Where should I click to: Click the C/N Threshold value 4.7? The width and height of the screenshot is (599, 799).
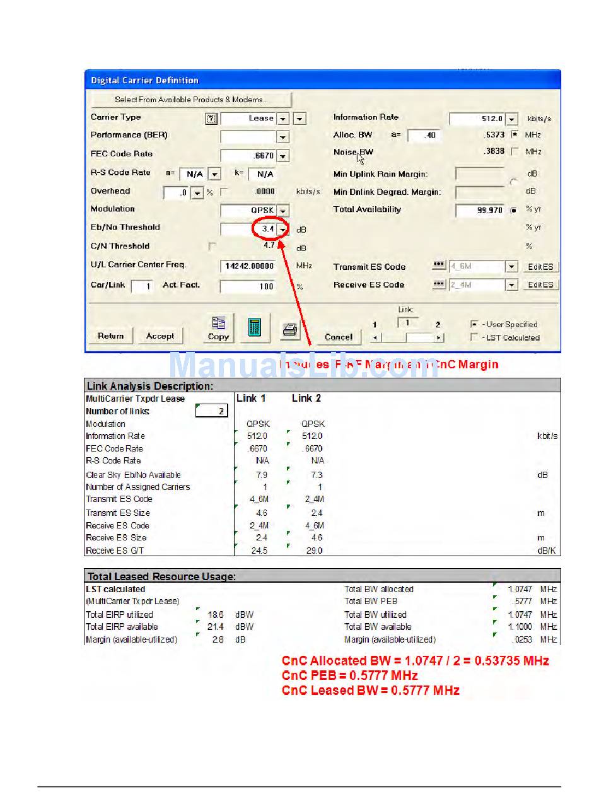pyautogui.click(x=269, y=245)
